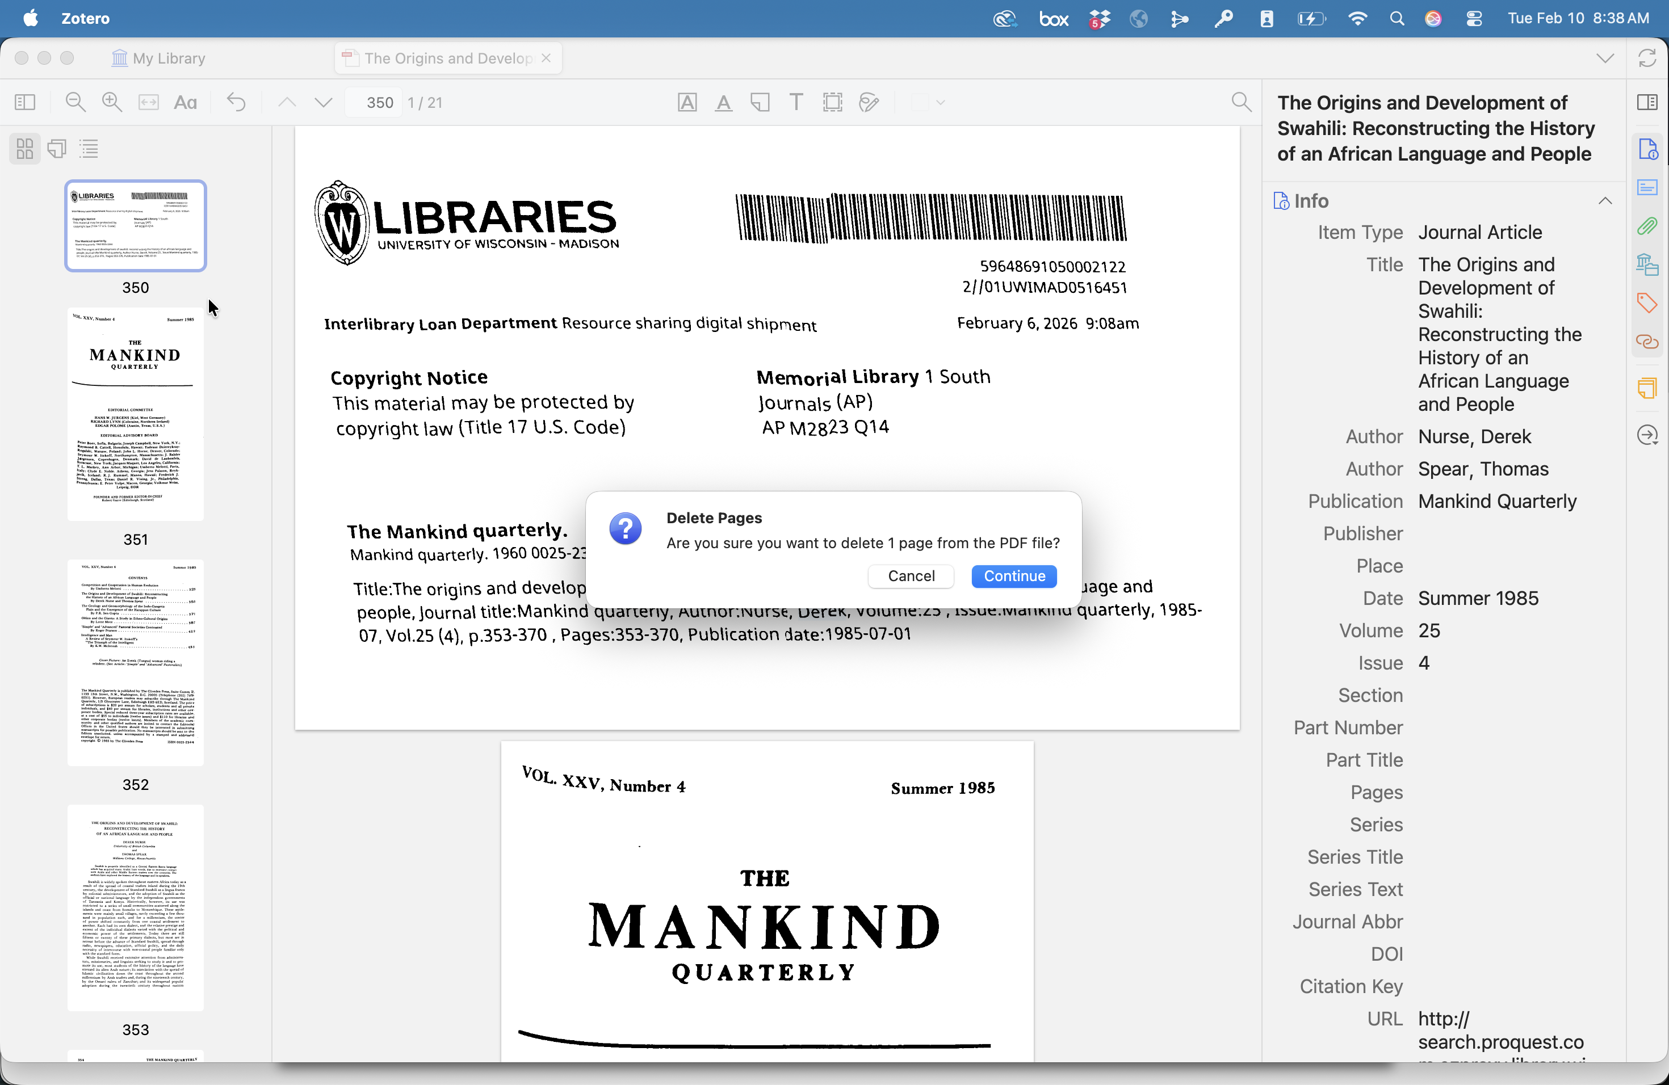Select the draw/ink annotation tool
1669x1085 pixels.
869,102
